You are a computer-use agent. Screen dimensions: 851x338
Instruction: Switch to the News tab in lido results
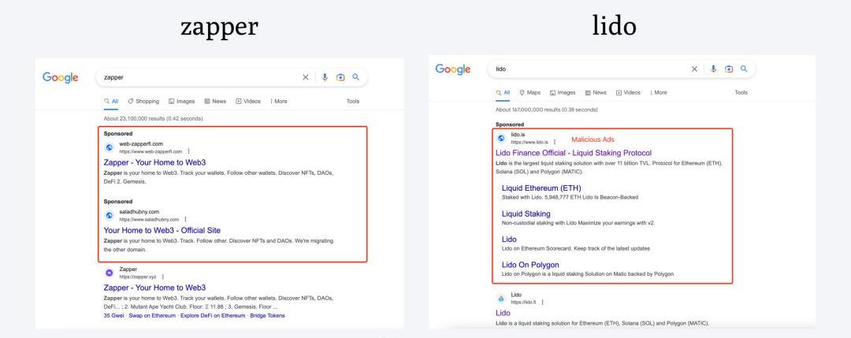pos(596,93)
